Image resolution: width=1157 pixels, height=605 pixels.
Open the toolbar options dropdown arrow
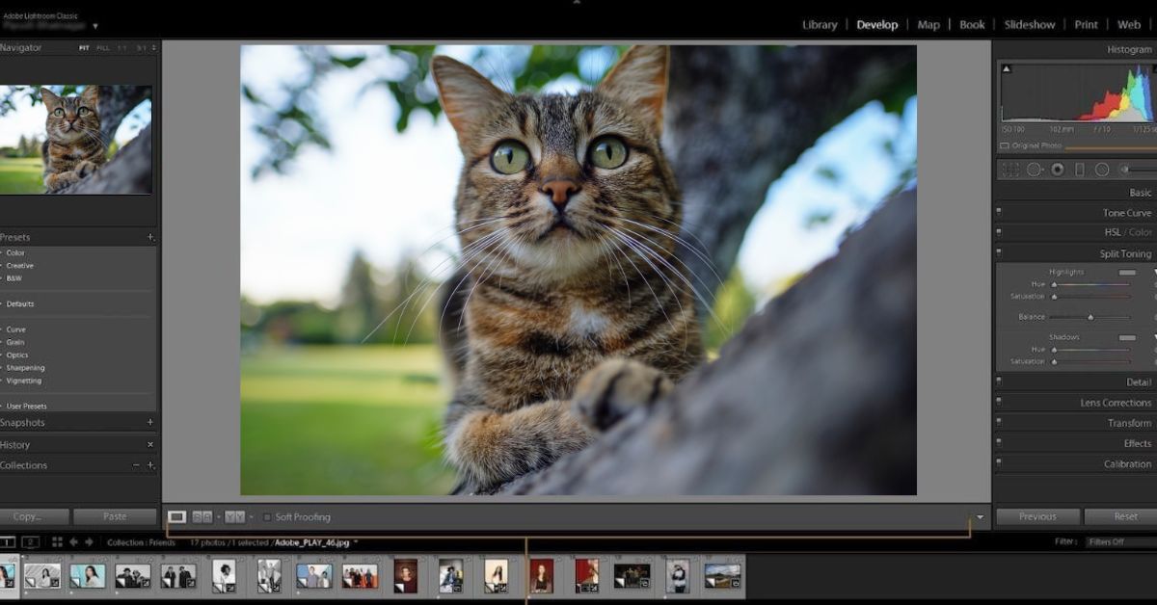click(981, 517)
